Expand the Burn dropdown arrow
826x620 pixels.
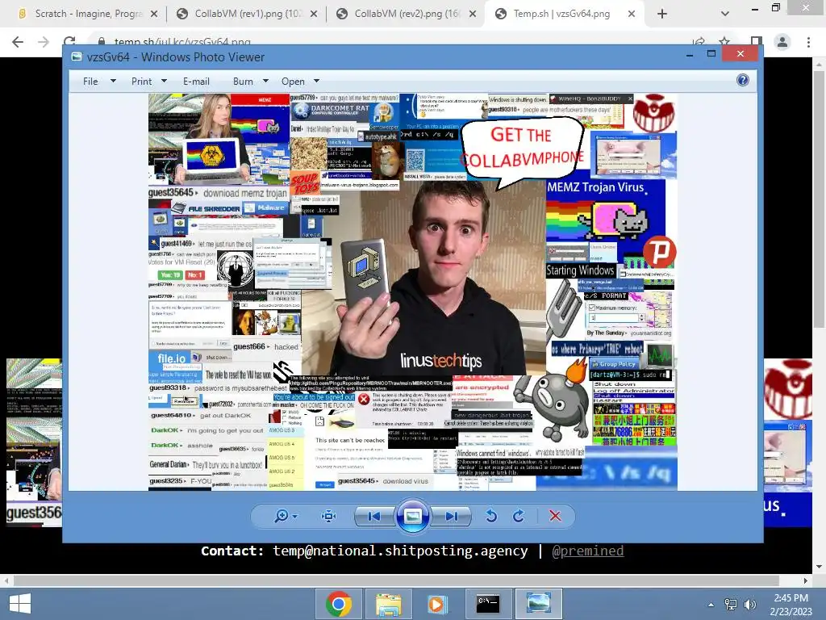coord(265,82)
